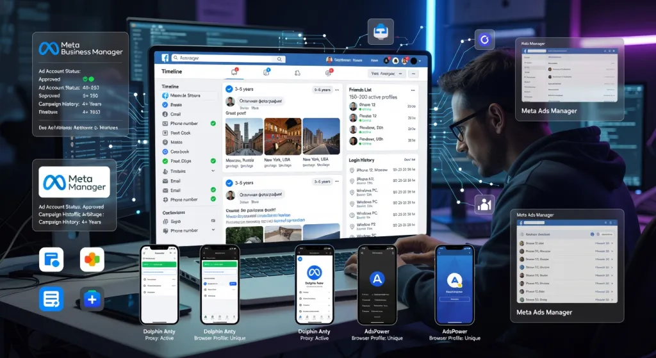The height and width of the screenshot is (358, 656).
Task: Click the location pin beside iPhone 12, Moscow
Action: (x=352, y=170)
